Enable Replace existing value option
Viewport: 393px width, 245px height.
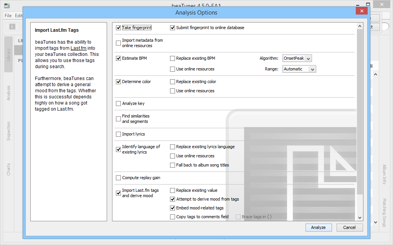172,191
